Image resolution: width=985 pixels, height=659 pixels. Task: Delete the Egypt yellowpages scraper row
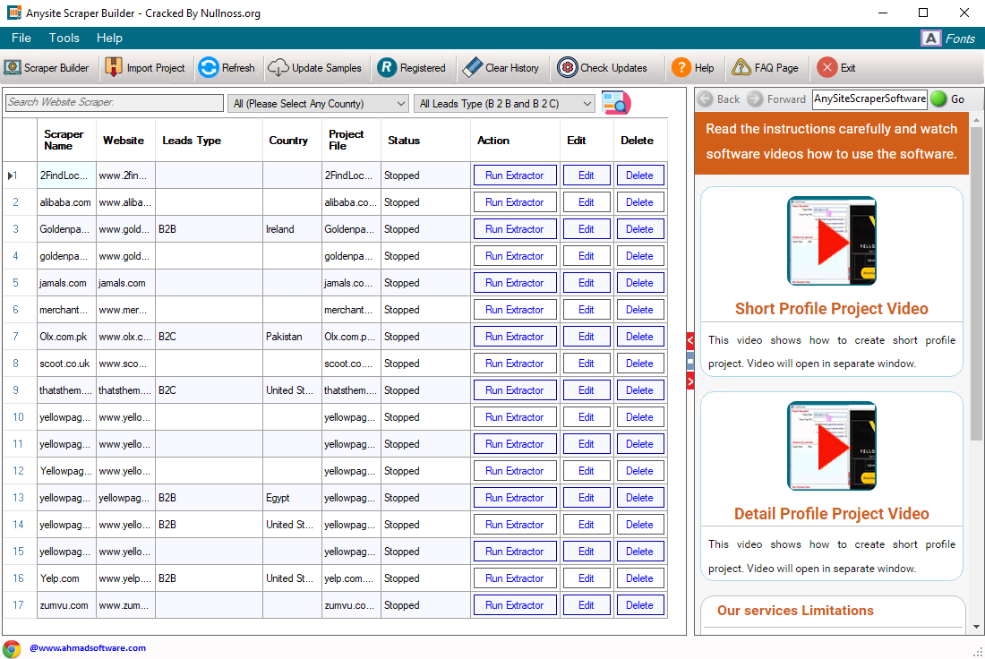coord(639,498)
